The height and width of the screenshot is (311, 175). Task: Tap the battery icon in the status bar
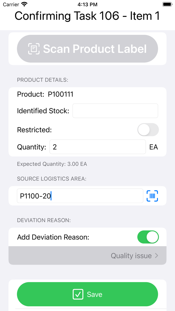point(167,4)
